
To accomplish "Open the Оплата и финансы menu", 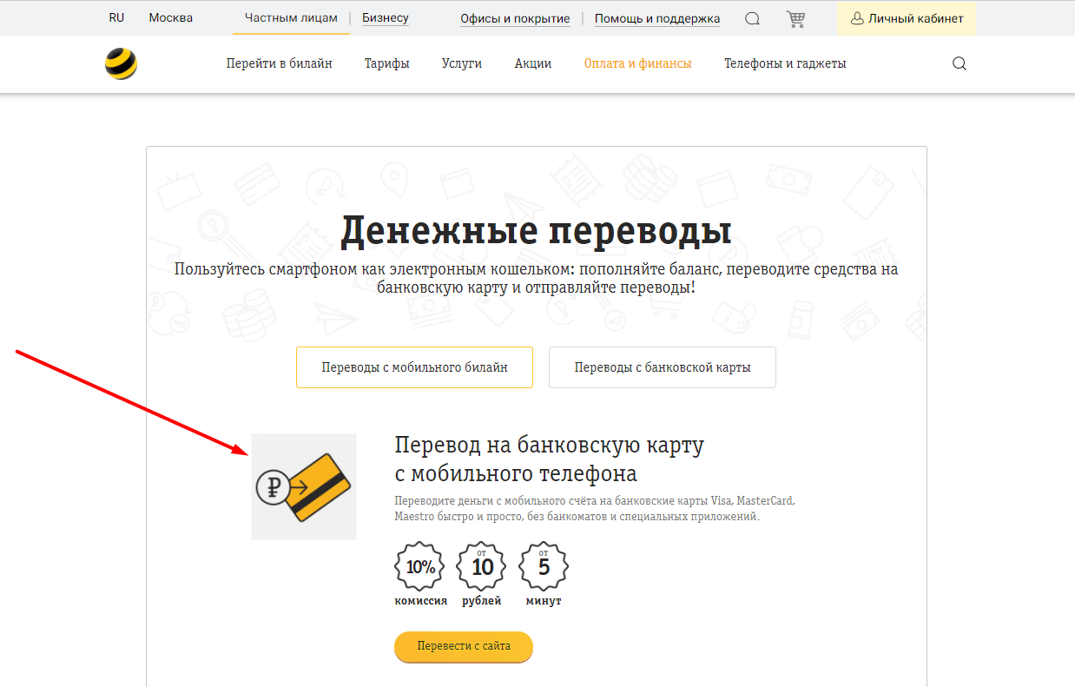I will pos(637,63).
